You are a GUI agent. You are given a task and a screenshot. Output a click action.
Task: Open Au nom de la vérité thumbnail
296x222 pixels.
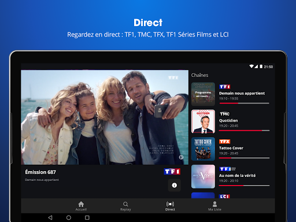203,176
